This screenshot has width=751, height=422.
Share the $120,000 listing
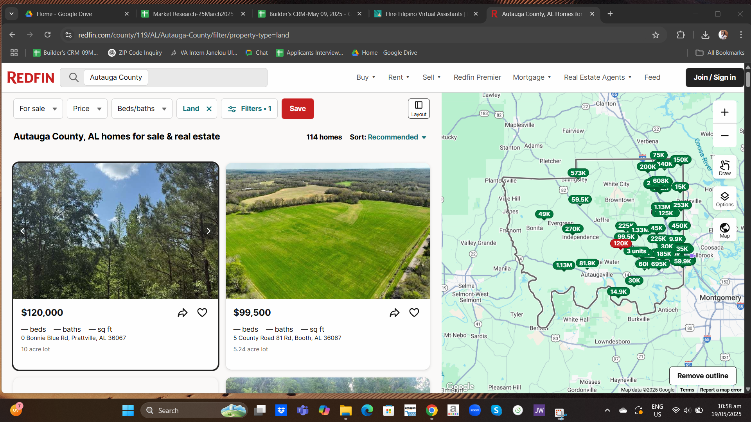[x=182, y=313]
